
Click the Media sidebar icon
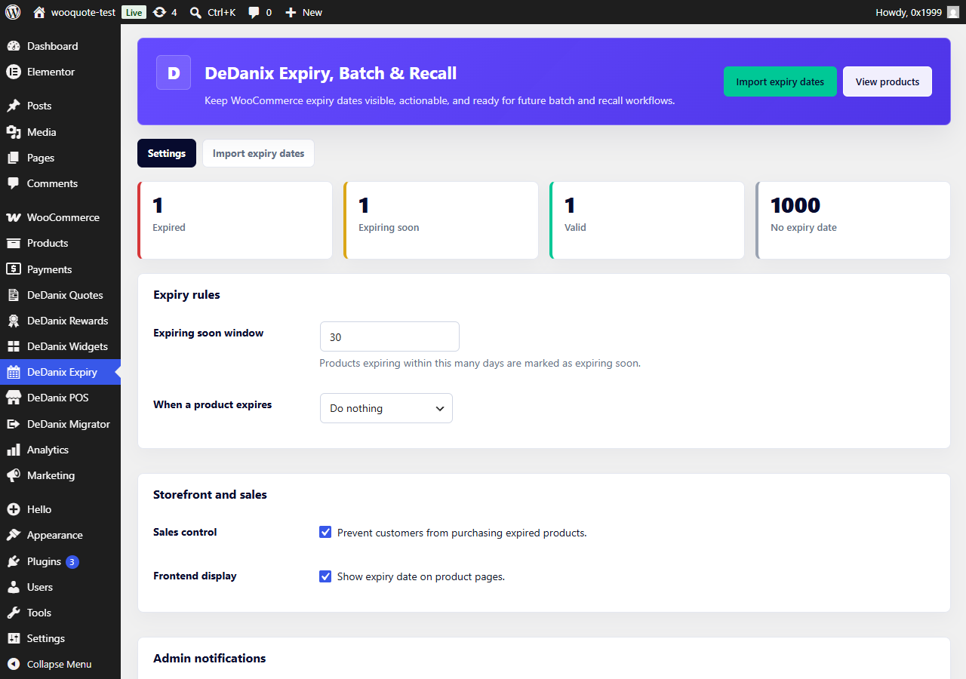[14, 132]
